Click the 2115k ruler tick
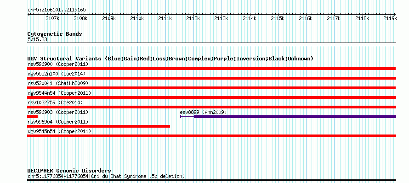409x183 pixels. pyautogui.click(x=278, y=18)
